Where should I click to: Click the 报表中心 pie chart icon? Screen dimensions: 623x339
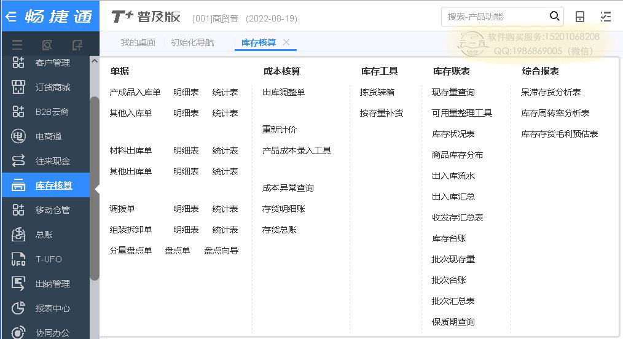[18, 308]
